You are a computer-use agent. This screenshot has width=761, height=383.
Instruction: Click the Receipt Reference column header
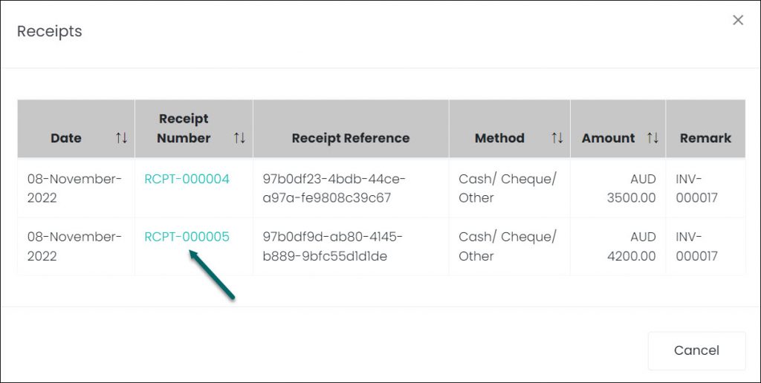(351, 138)
